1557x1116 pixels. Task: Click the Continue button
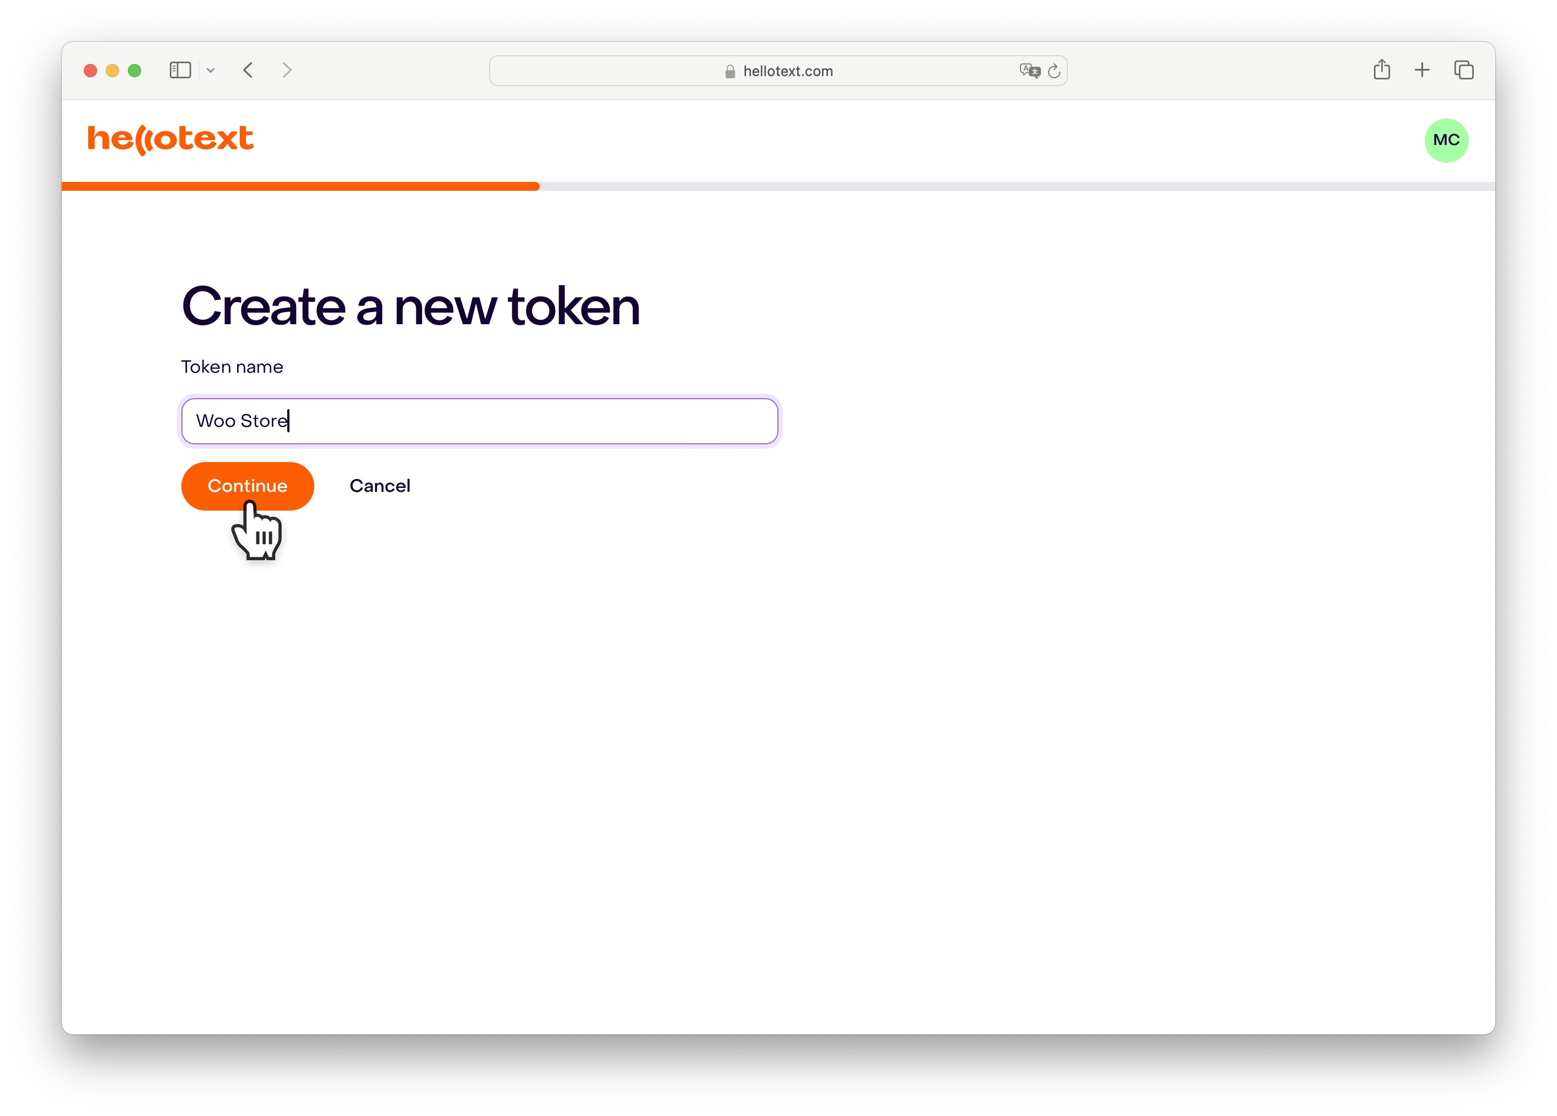(x=247, y=486)
